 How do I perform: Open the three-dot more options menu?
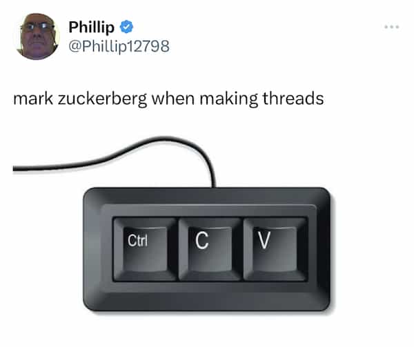point(392,27)
